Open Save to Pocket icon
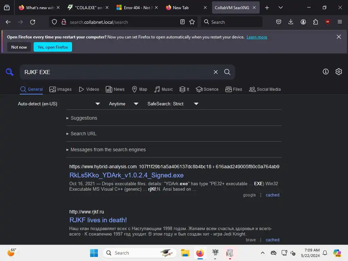The width and height of the screenshot is (348, 261). [279, 22]
